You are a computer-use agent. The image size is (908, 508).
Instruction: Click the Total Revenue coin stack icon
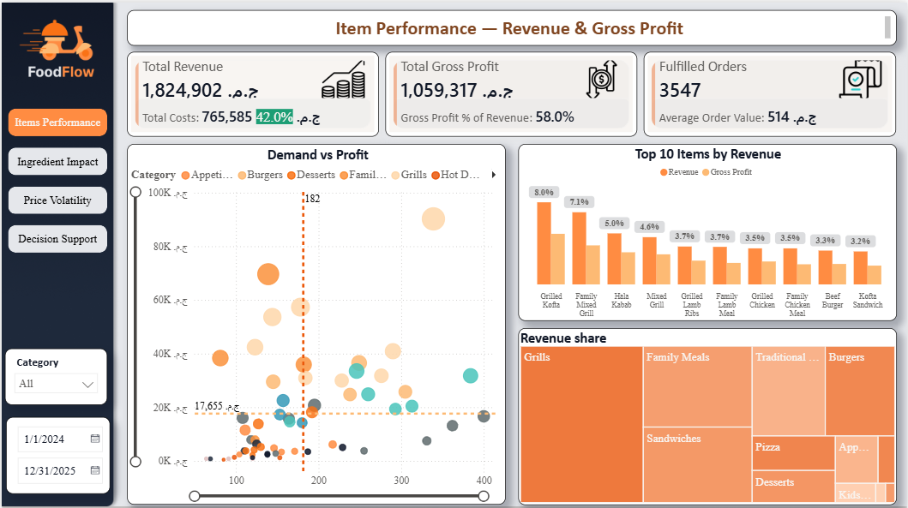point(344,80)
